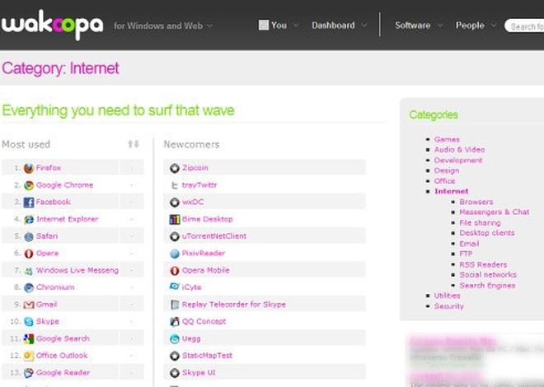This screenshot has height=387, width=544.
Task: Open the 'for Windows and Web' dropdown
Action: 163,26
